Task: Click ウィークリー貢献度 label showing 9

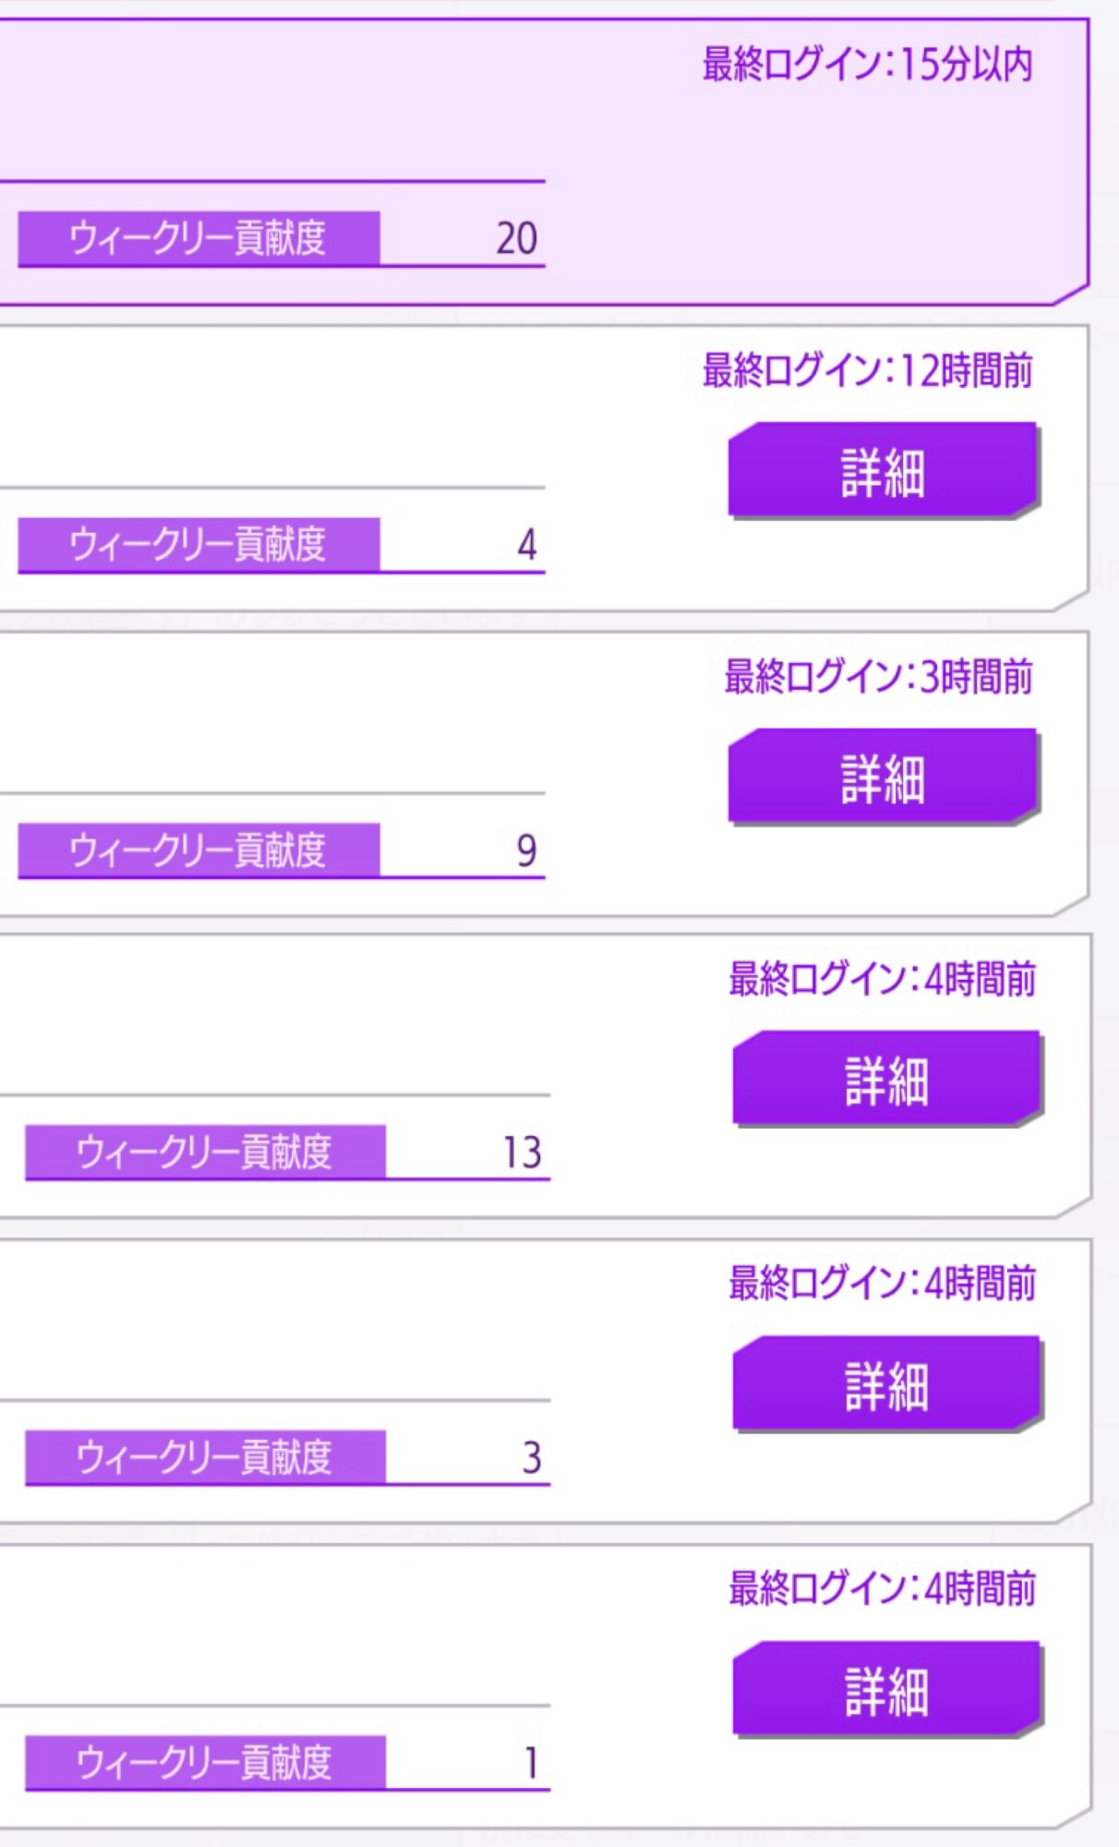Action: pos(199,850)
